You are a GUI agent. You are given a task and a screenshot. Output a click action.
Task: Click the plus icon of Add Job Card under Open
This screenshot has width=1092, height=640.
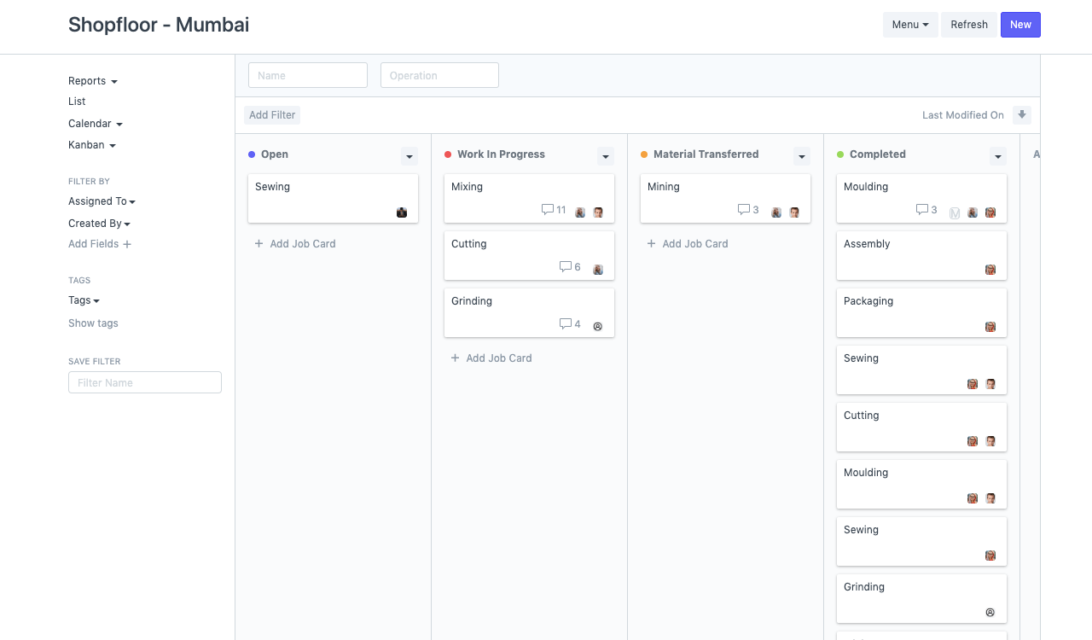pos(259,244)
